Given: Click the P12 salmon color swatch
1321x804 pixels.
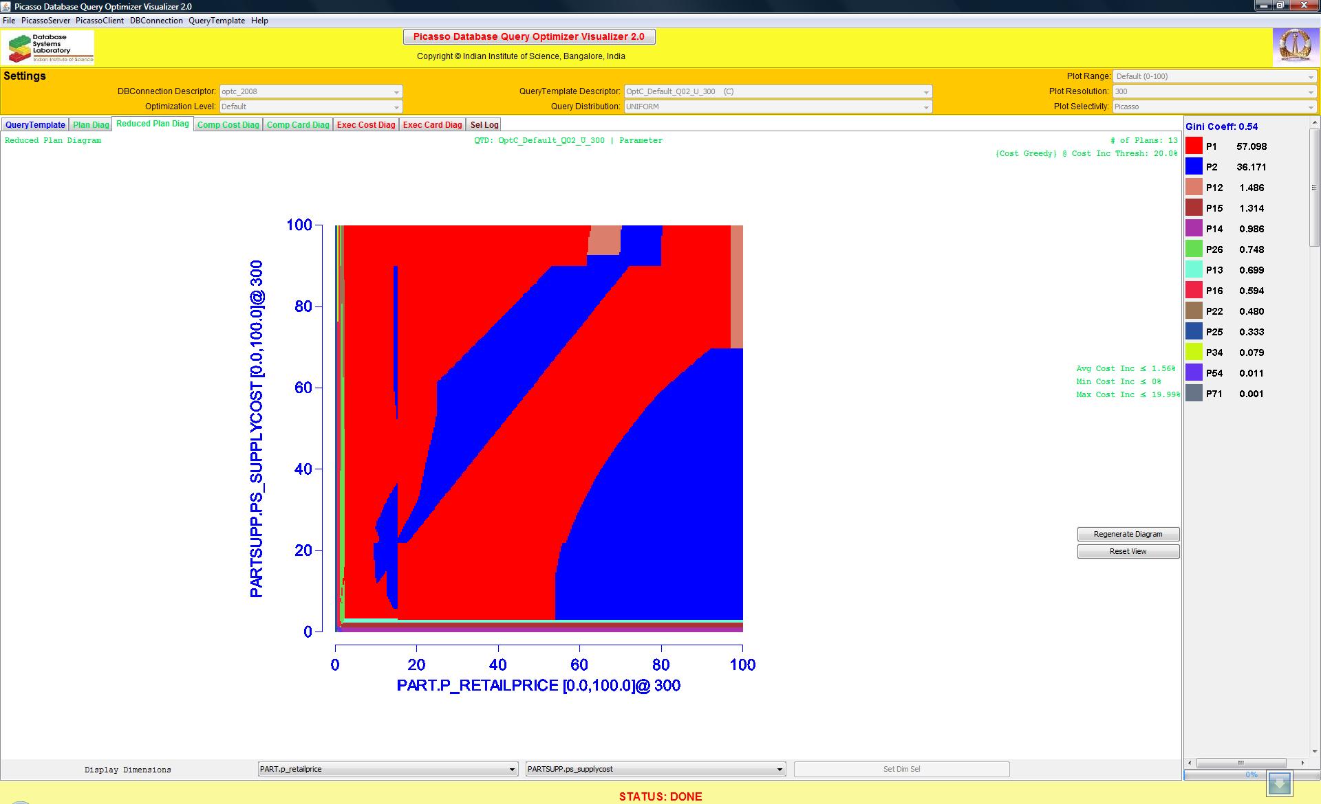Looking at the screenshot, I should click(x=1194, y=187).
